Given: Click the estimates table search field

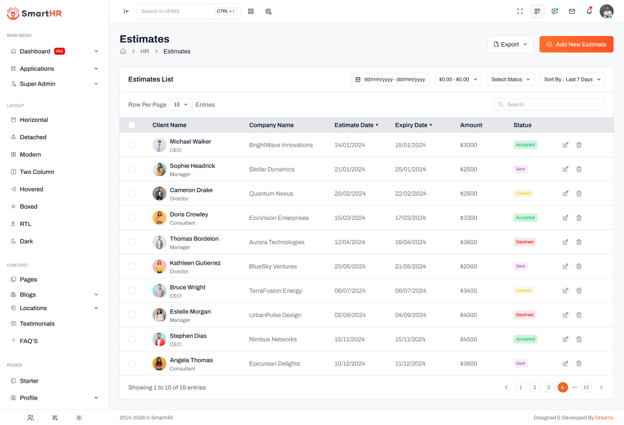Looking at the screenshot, I should [x=549, y=104].
